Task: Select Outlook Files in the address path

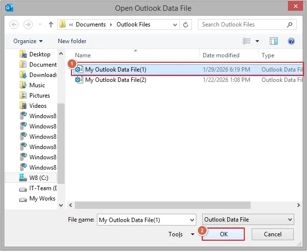Action: click(x=133, y=25)
